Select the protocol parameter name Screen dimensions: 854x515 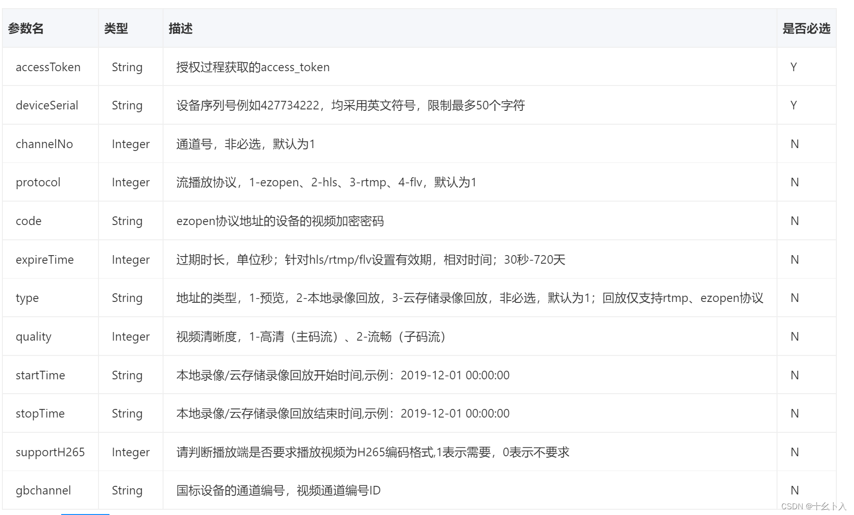click(x=38, y=182)
